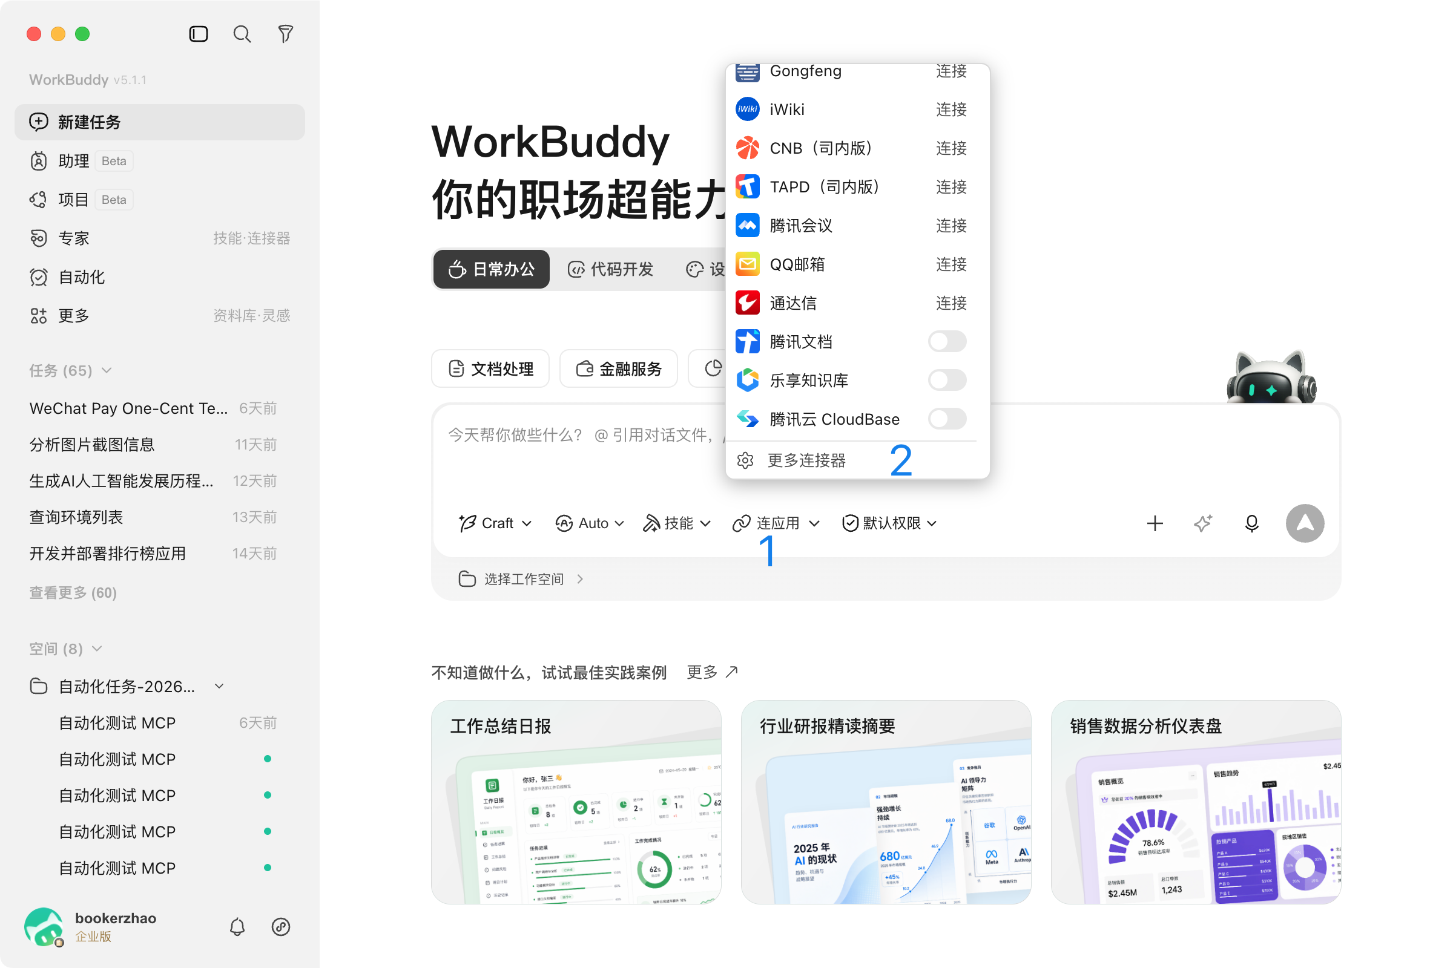Image resolution: width=1453 pixels, height=968 pixels.
Task: Select 新建任务 in the sidebar
Action: pyautogui.click(x=160, y=122)
